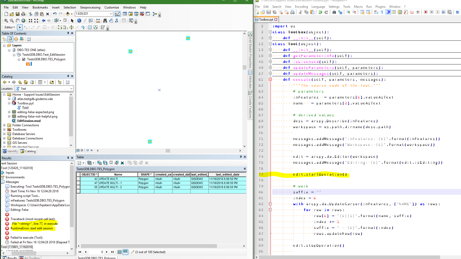Open the Table Options dropdown

point(80,163)
